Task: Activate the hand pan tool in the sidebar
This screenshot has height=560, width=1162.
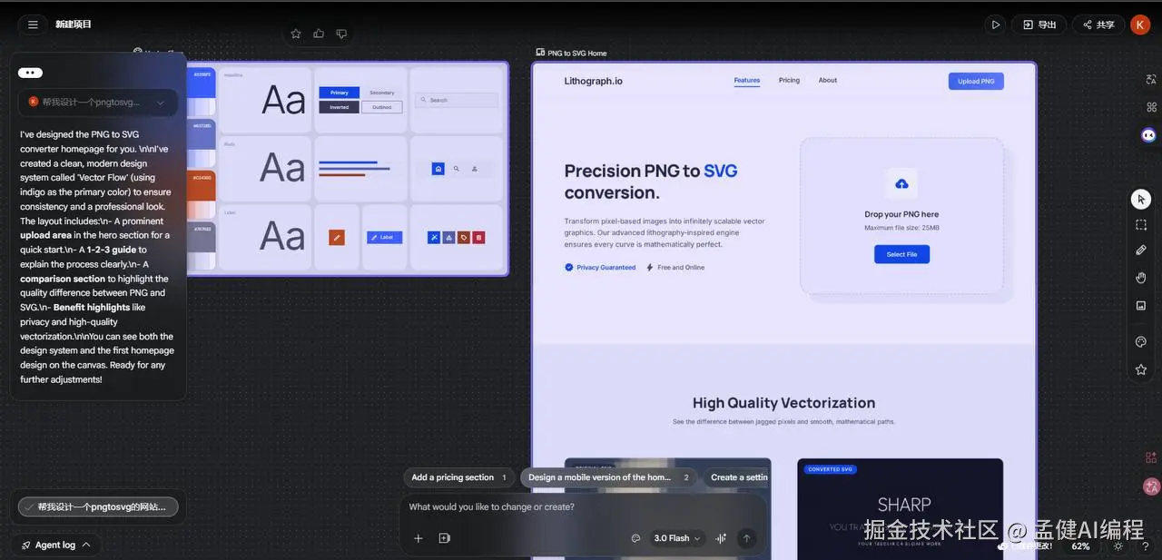Action: [1140, 278]
